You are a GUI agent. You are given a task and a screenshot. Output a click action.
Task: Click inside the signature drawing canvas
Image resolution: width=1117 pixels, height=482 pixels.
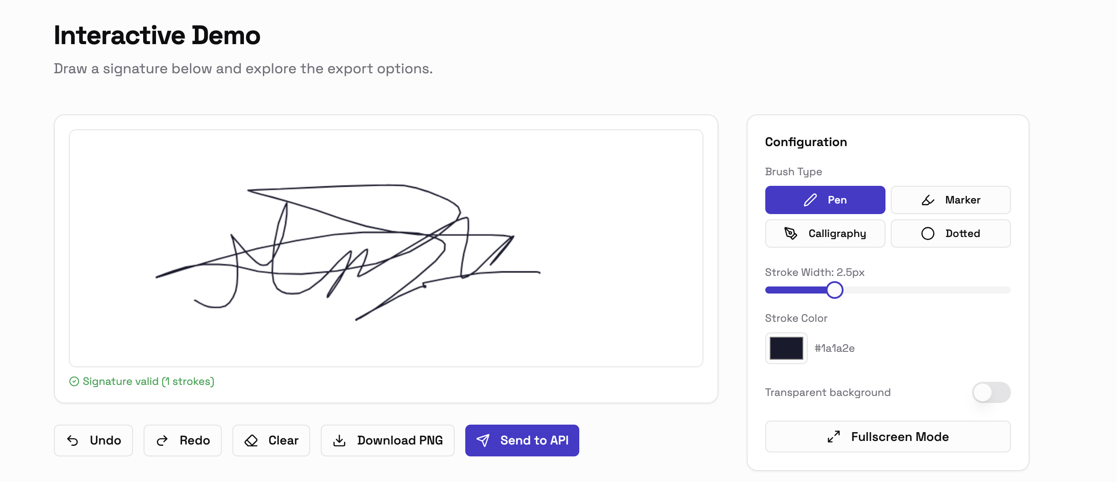(387, 247)
